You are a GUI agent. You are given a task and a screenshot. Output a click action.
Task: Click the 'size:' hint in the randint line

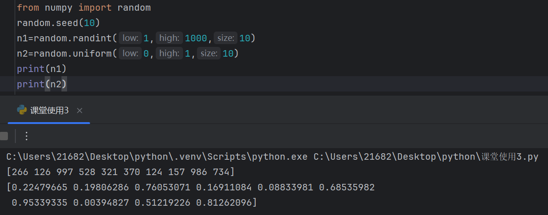tap(225, 38)
